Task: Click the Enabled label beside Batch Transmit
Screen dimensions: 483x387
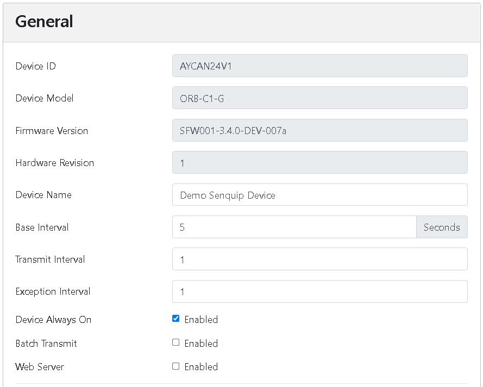Action: pos(201,344)
